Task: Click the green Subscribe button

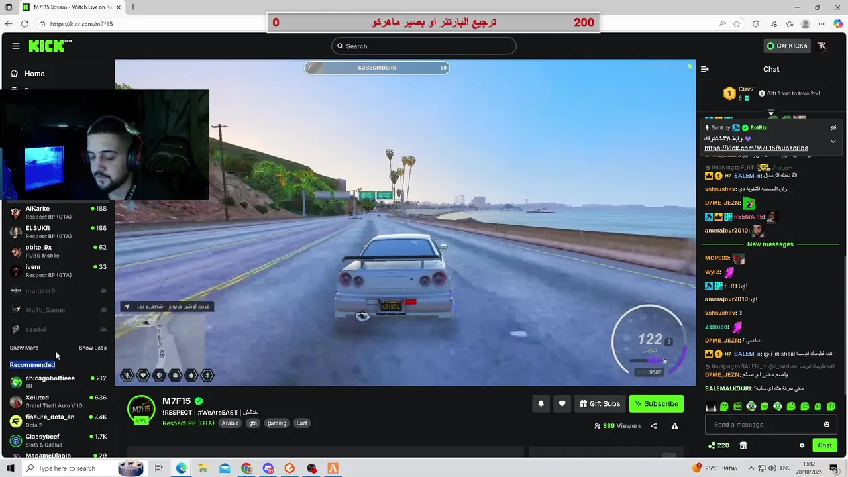Action: click(x=656, y=403)
